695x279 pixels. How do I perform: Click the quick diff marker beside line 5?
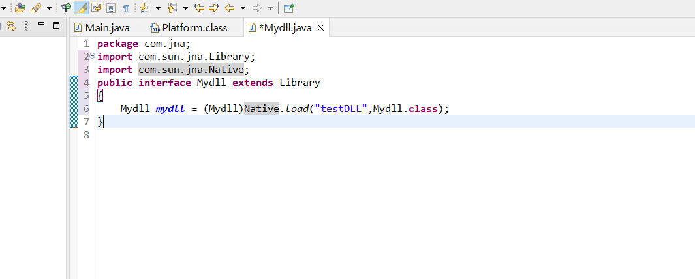tap(74, 95)
